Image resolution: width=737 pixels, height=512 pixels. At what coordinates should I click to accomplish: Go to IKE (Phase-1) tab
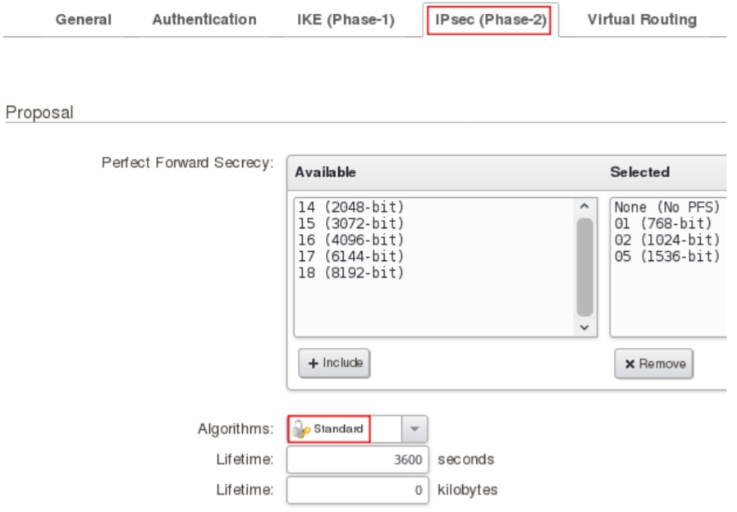pos(346,20)
